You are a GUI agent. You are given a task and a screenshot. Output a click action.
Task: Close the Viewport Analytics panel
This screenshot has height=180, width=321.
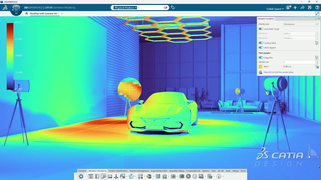point(319,19)
